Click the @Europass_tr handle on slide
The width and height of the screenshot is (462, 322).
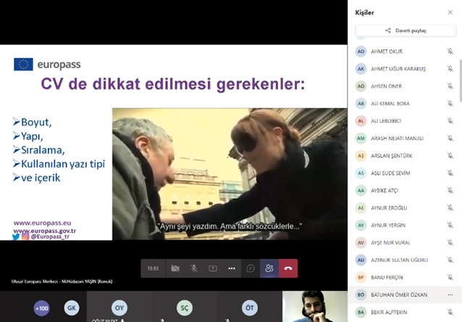click(x=50, y=236)
